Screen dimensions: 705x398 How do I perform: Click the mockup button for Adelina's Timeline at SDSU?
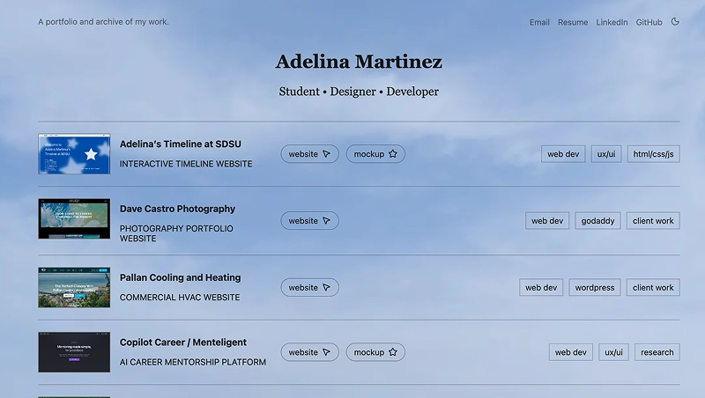(x=375, y=154)
